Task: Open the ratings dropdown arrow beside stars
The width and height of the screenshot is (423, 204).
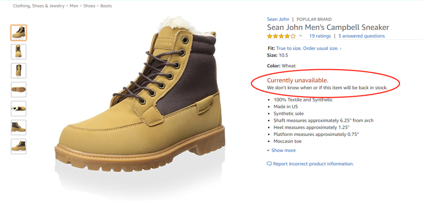Action: tap(301, 36)
